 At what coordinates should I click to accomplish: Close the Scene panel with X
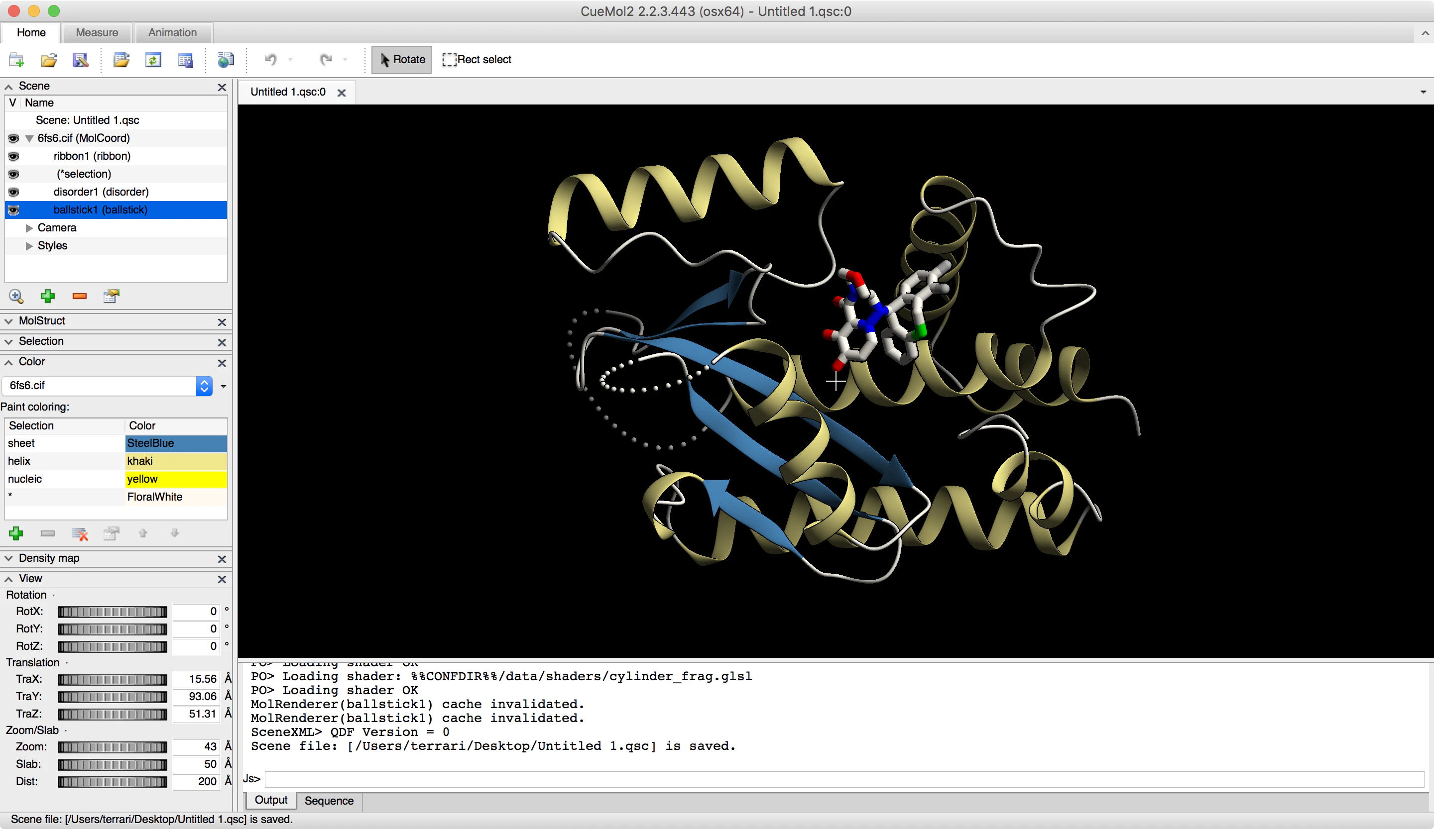pos(222,87)
